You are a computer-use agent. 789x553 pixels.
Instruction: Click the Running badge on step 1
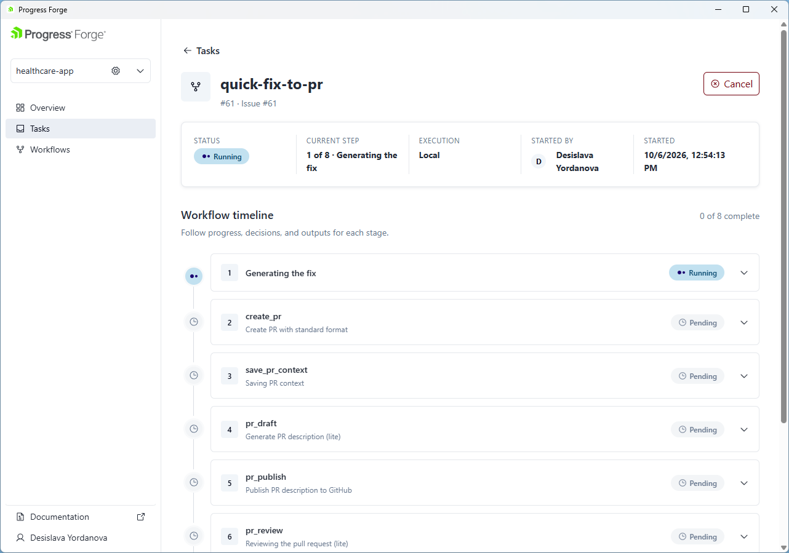click(x=697, y=273)
